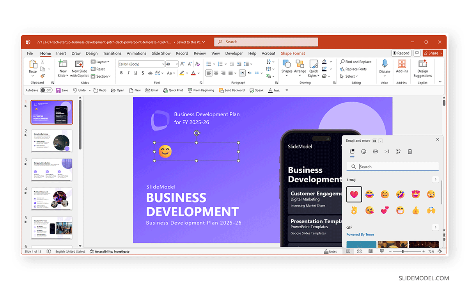Expand the Section dropdown
468x290 pixels.
[x=101, y=76]
